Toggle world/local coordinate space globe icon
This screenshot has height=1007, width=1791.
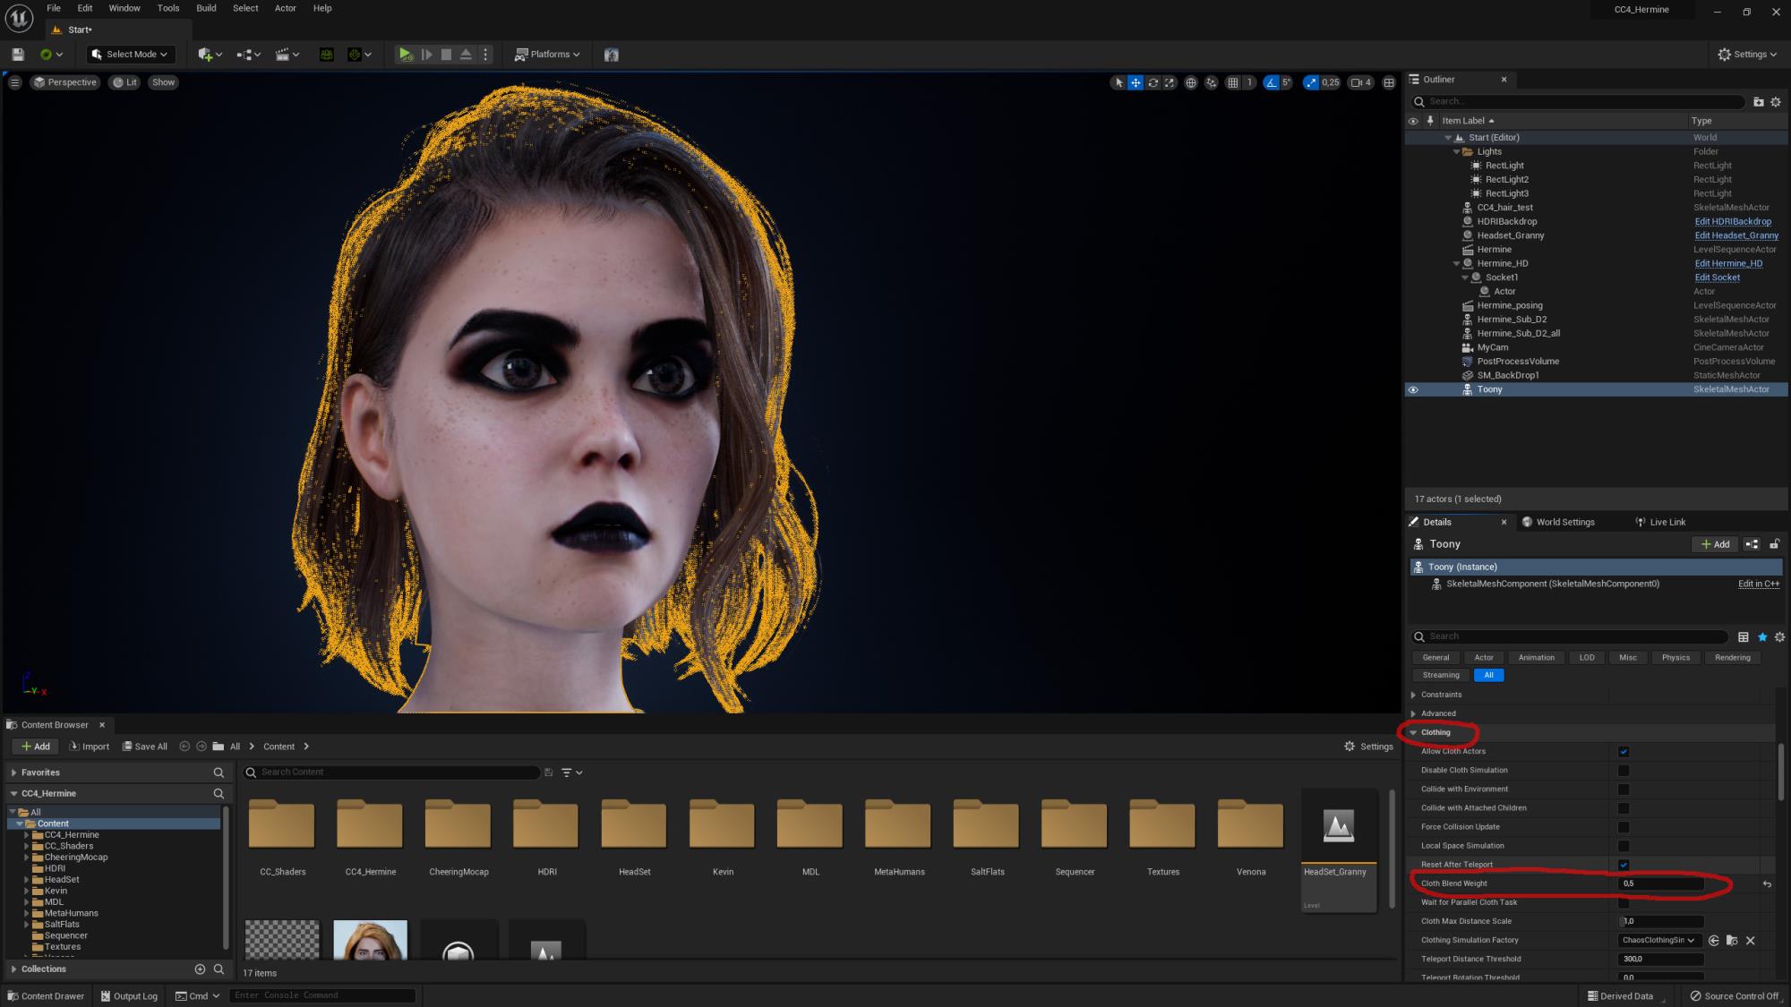coord(1191,82)
